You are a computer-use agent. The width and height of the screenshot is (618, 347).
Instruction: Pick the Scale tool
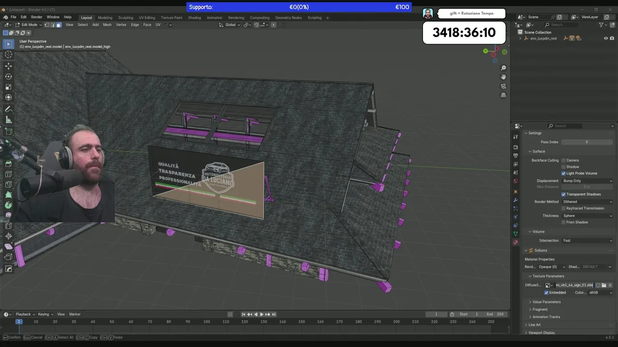(8, 87)
